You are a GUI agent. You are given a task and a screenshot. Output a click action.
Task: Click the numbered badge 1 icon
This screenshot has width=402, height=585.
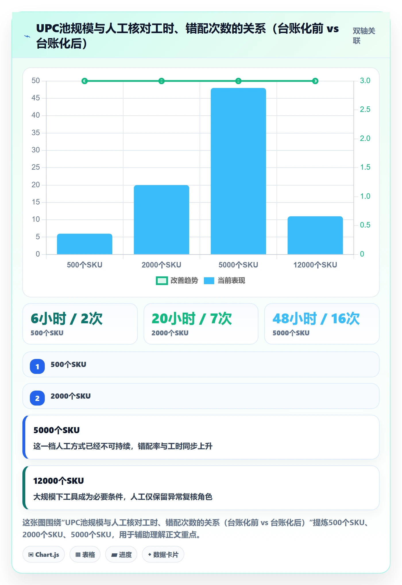[x=37, y=366]
